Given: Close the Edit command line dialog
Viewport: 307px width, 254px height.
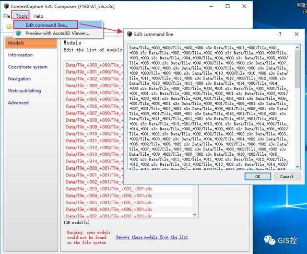Looking at the screenshot, I should [x=296, y=34].
